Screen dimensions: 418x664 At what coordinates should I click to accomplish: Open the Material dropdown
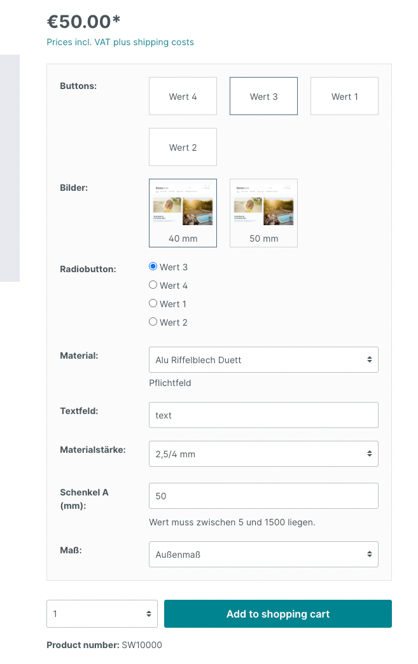click(x=263, y=359)
